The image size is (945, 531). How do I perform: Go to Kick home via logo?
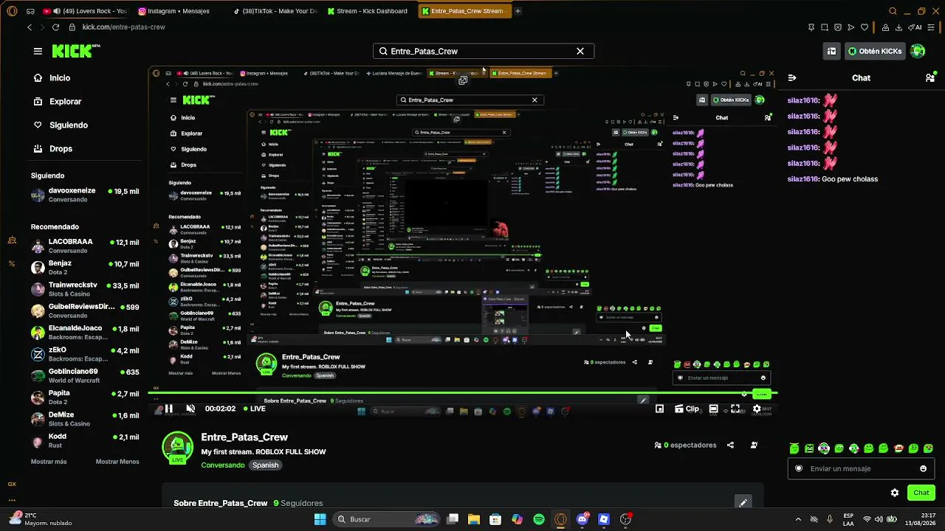[75, 51]
